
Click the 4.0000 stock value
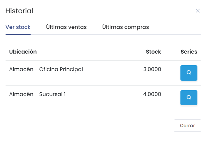(152, 94)
